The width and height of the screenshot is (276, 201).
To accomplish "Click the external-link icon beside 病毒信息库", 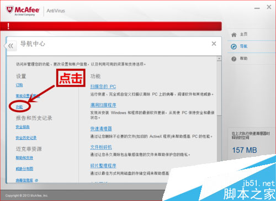I will click(36, 180).
